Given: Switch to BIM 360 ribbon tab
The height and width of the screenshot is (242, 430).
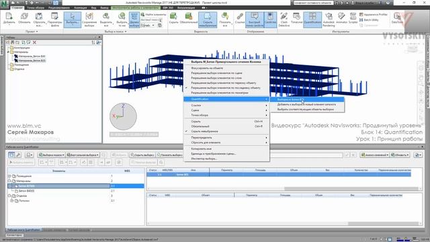Looking at the screenshot, I should (168, 8).
